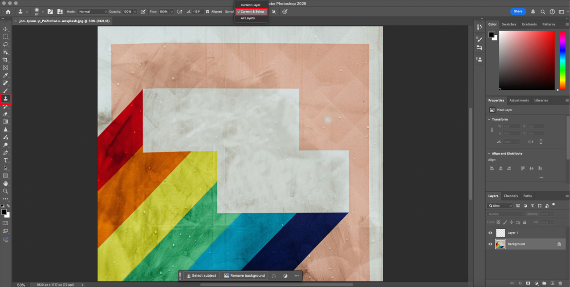Image resolution: width=570 pixels, height=287 pixels.
Task: Select the Crop tool
Action: pos(6,60)
